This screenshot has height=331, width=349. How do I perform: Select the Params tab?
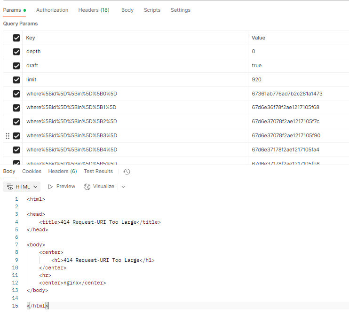click(15, 10)
